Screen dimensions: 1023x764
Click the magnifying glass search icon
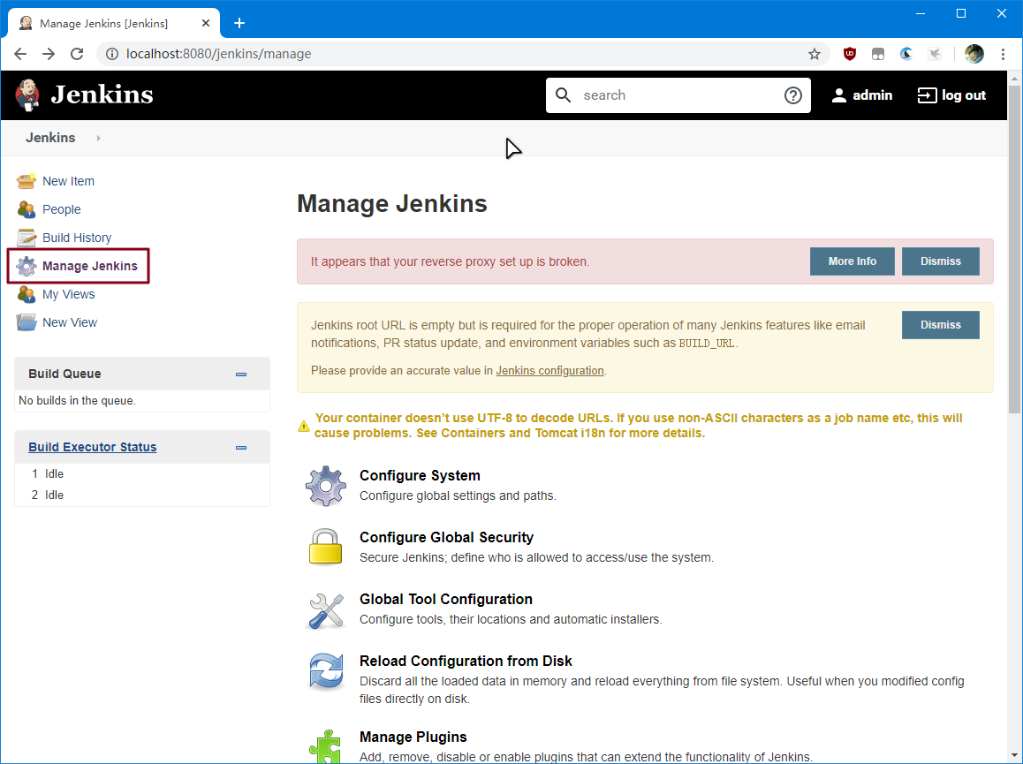tap(563, 95)
